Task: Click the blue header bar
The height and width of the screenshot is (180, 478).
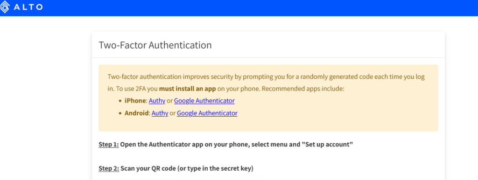Action: tap(239, 8)
